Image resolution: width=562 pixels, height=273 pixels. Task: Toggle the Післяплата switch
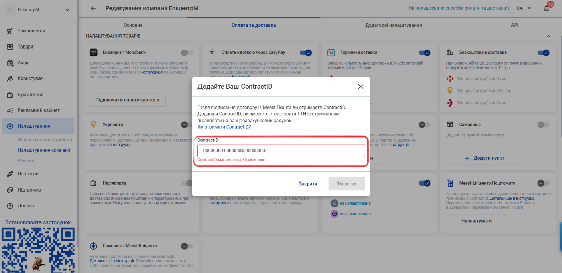[x=187, y=183]
